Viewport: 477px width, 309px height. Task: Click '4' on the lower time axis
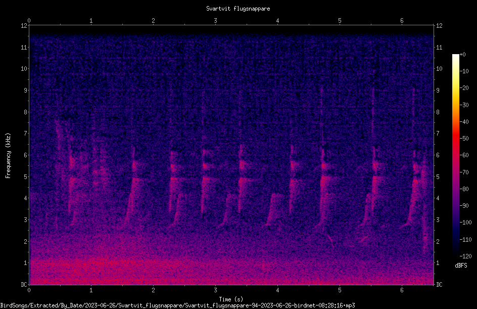(277, 290)
